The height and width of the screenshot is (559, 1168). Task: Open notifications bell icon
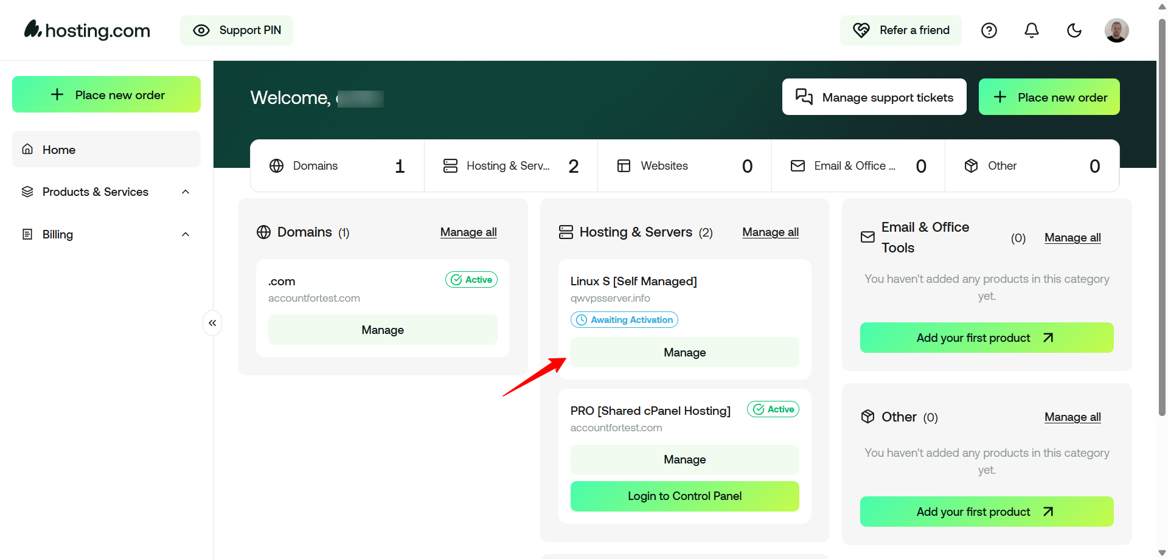click(1032, 30)
